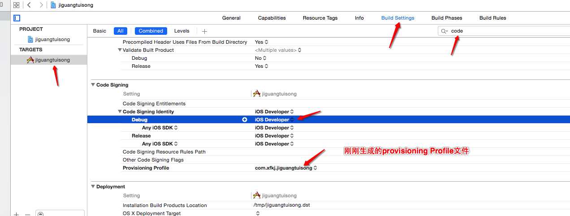Open the Build Rules tab
Image resolution: width=570 pixels, height=216 pixels.
pos(493,18)
